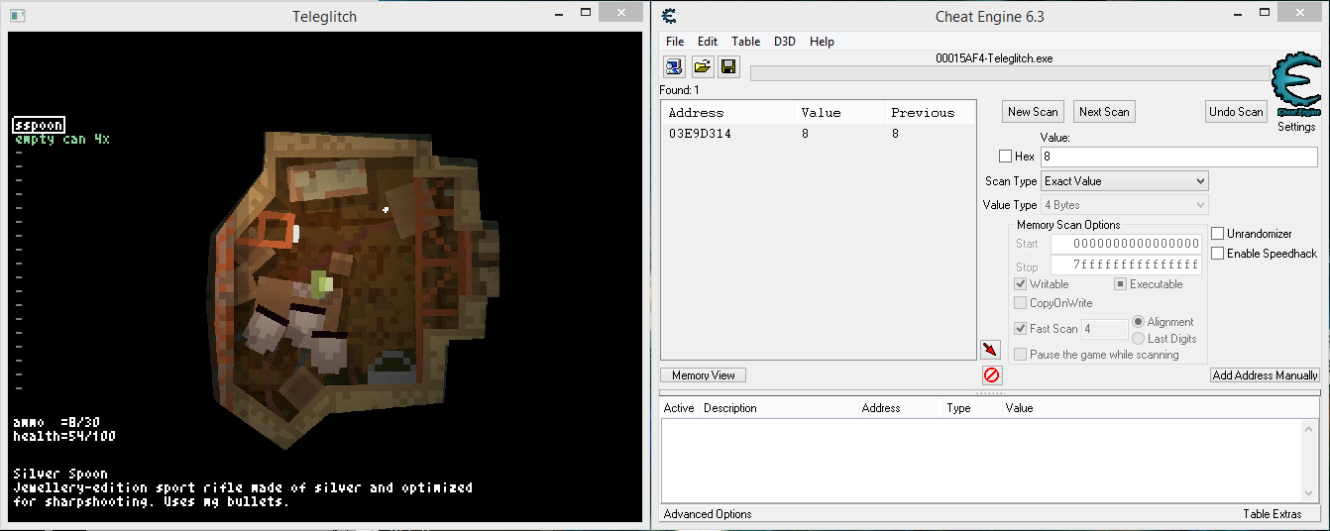Click the red arrow copy-to-address-list icon

pos(990,350)
